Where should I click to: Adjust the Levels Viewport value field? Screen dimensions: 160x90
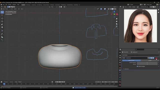147,62
